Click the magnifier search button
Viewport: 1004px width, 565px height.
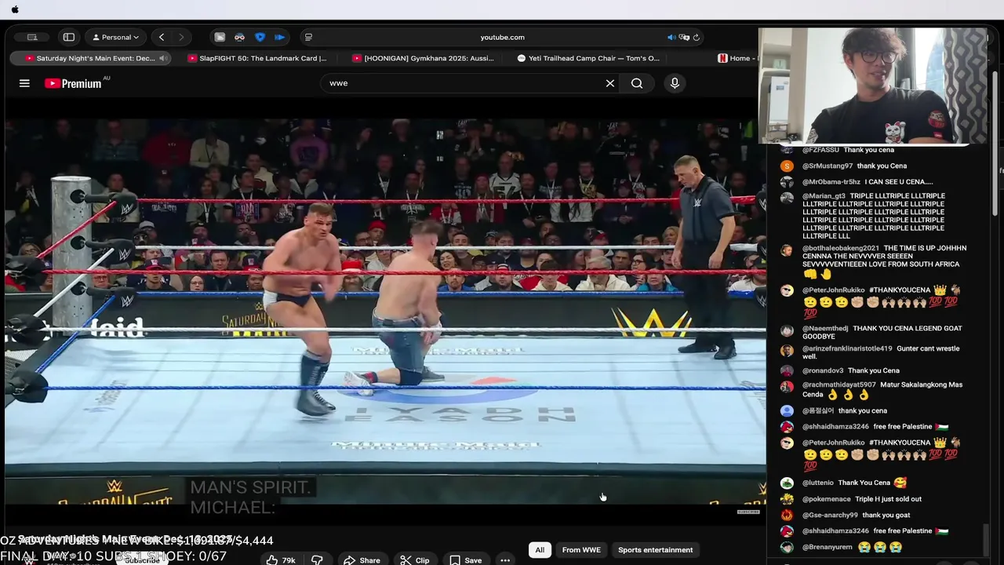637,83
